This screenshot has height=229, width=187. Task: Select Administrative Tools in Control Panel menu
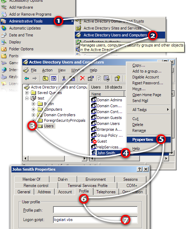37,21
